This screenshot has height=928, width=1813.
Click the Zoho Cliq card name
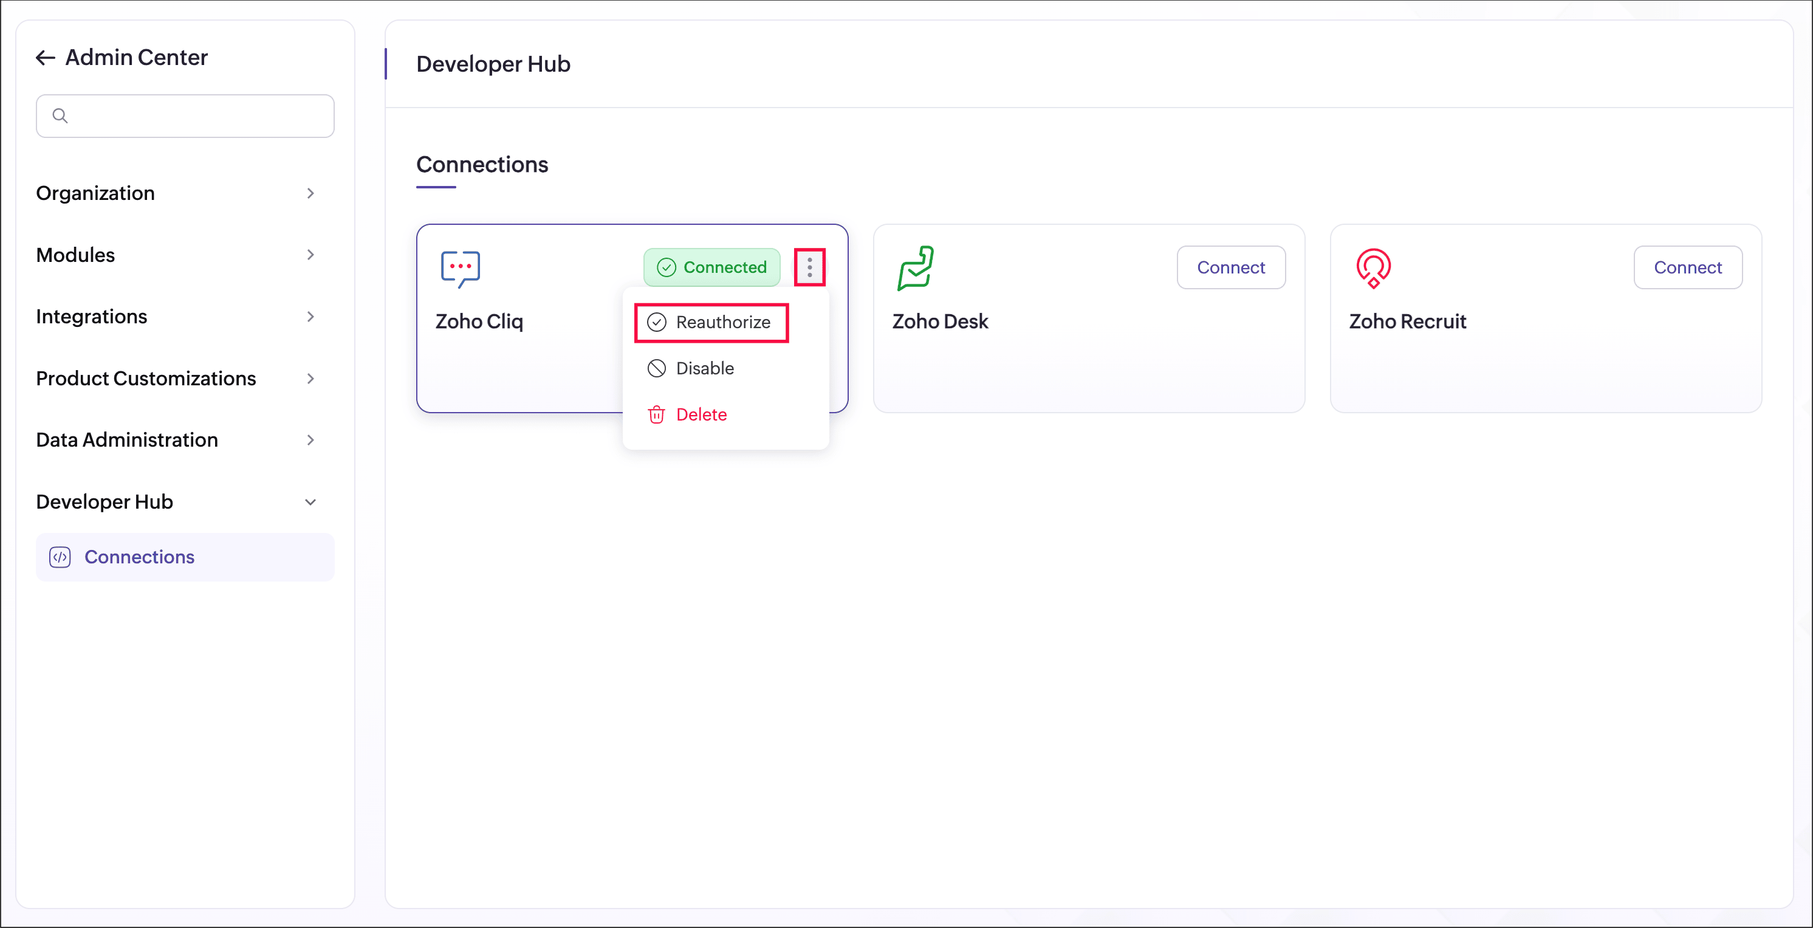coord(479,321)
